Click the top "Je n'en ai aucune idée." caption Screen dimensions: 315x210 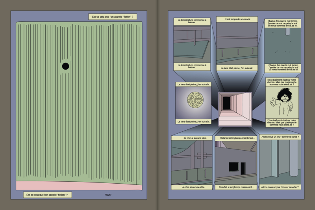click(x=191, y=138)
